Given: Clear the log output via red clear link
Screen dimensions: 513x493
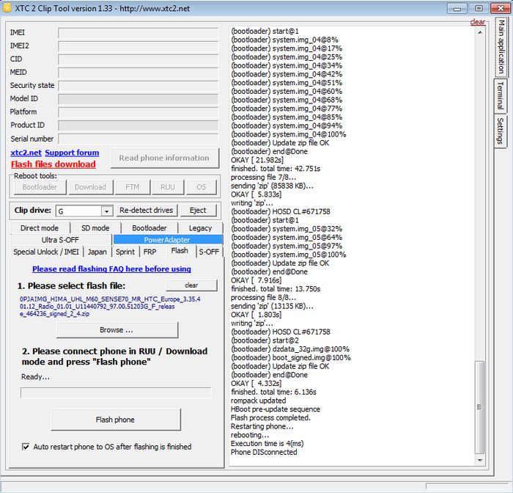Looking at the screenshot, I should (x=477, y=22).
